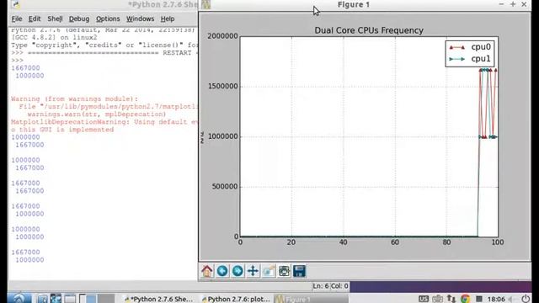Click the 'Ln: 6' status bar entry

(321, 286)
